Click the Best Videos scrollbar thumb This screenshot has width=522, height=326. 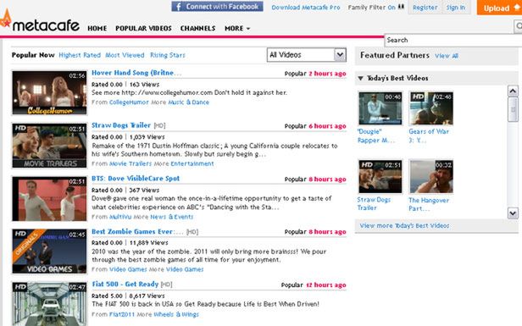pos(513,109)
